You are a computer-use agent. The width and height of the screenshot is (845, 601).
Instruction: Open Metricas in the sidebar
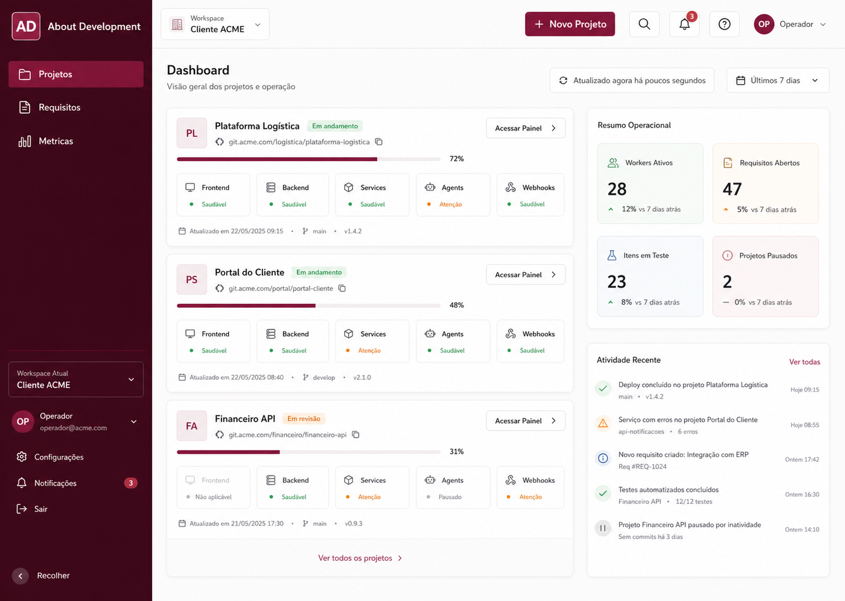click(x=76, y=141)
